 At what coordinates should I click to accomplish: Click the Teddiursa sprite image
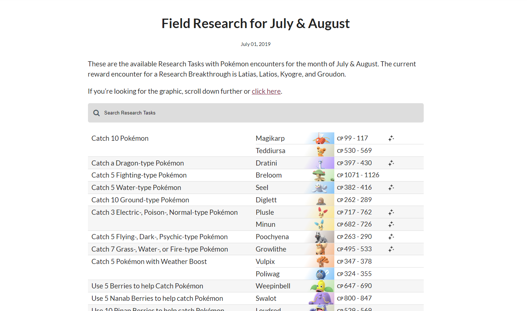[322, 151]
